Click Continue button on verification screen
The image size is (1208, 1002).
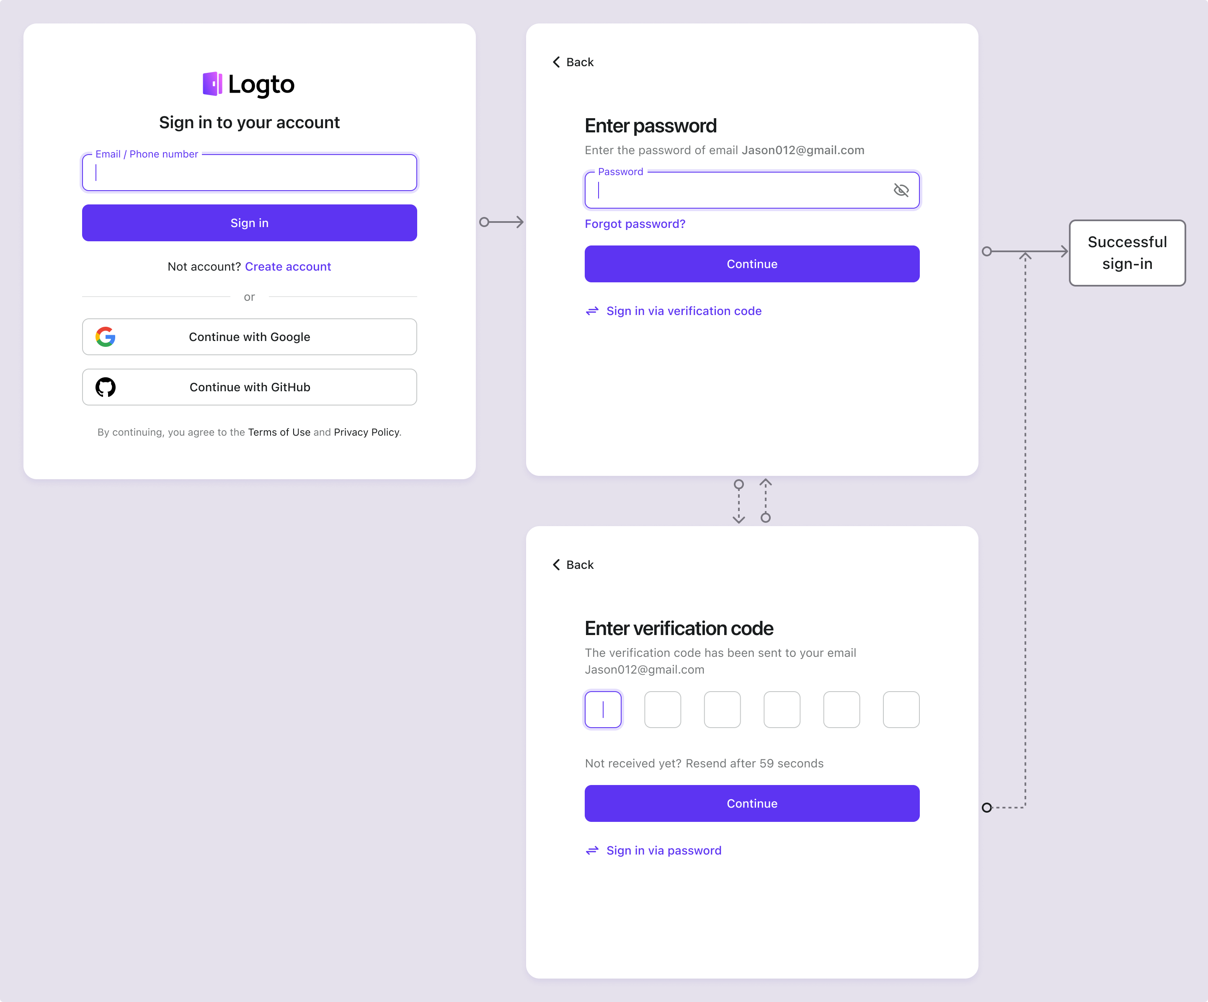(x=751, y=803)
